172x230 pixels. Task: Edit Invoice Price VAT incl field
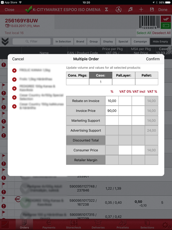[138, 111]
